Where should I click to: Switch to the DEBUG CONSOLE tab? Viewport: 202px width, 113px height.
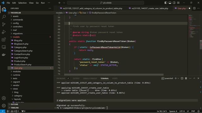tap(90, 78)
